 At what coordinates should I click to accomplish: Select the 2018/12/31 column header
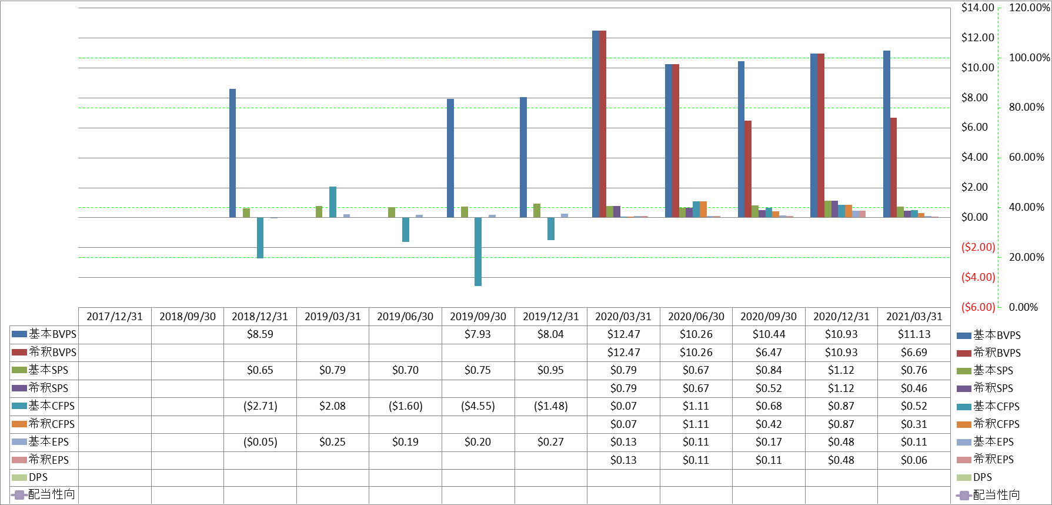click(260, 316)
